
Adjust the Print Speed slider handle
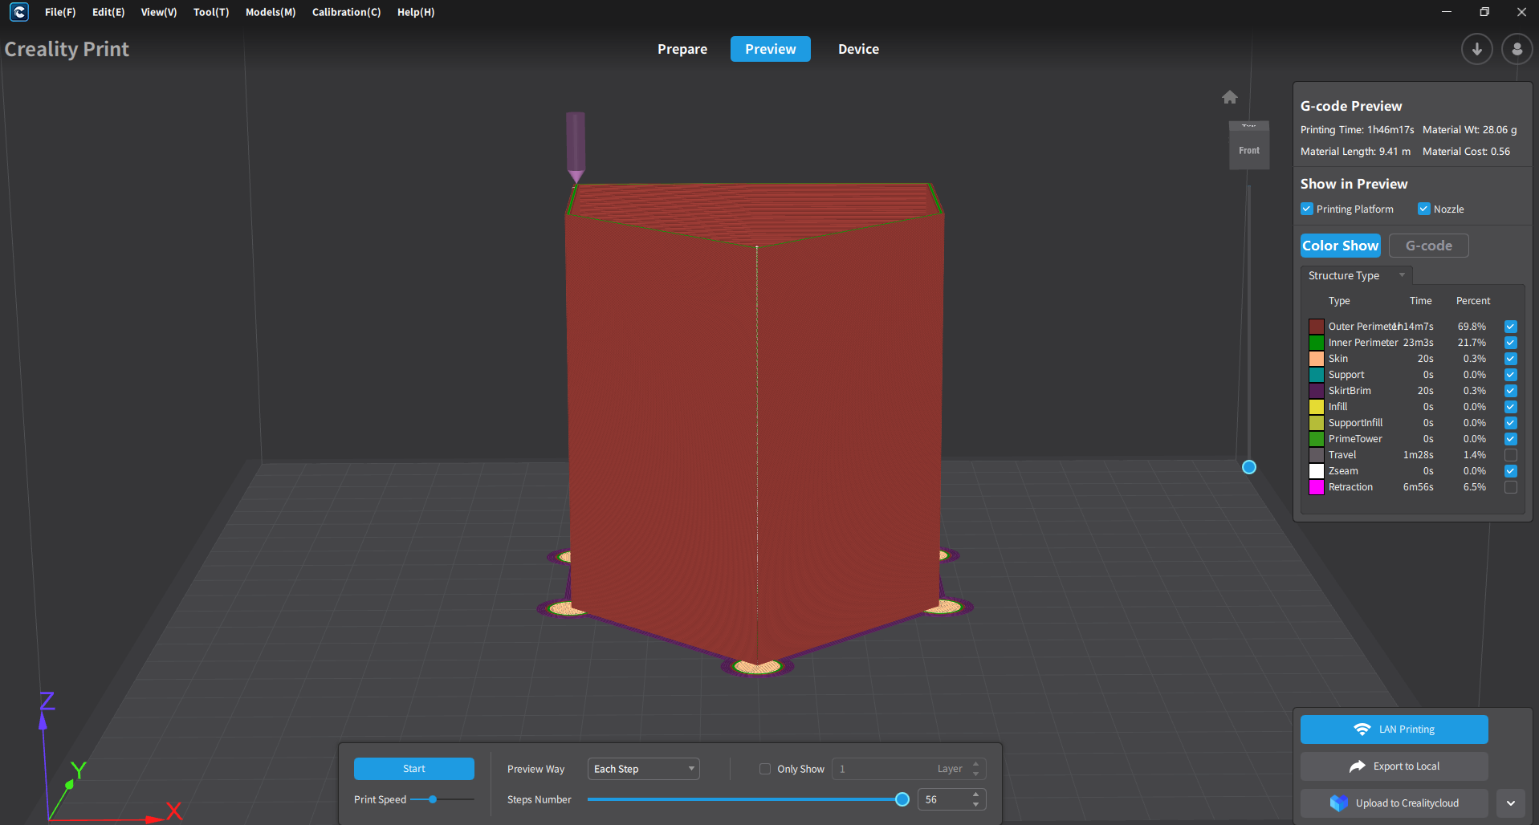(433, 799)
